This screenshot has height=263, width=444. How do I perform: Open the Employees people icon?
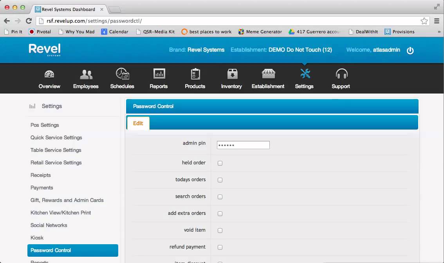click(x=86, y=74)
